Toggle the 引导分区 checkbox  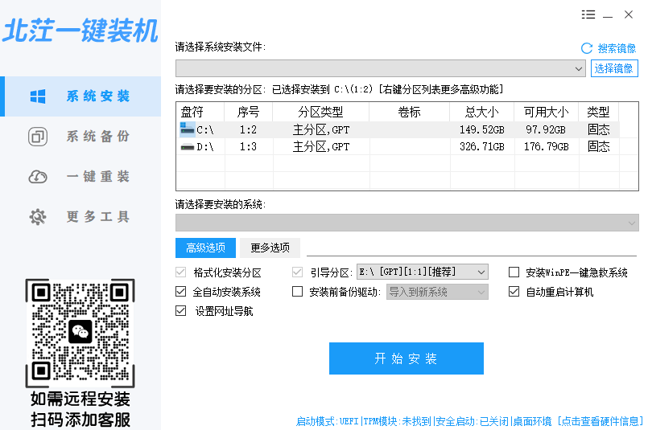[297, 272]
